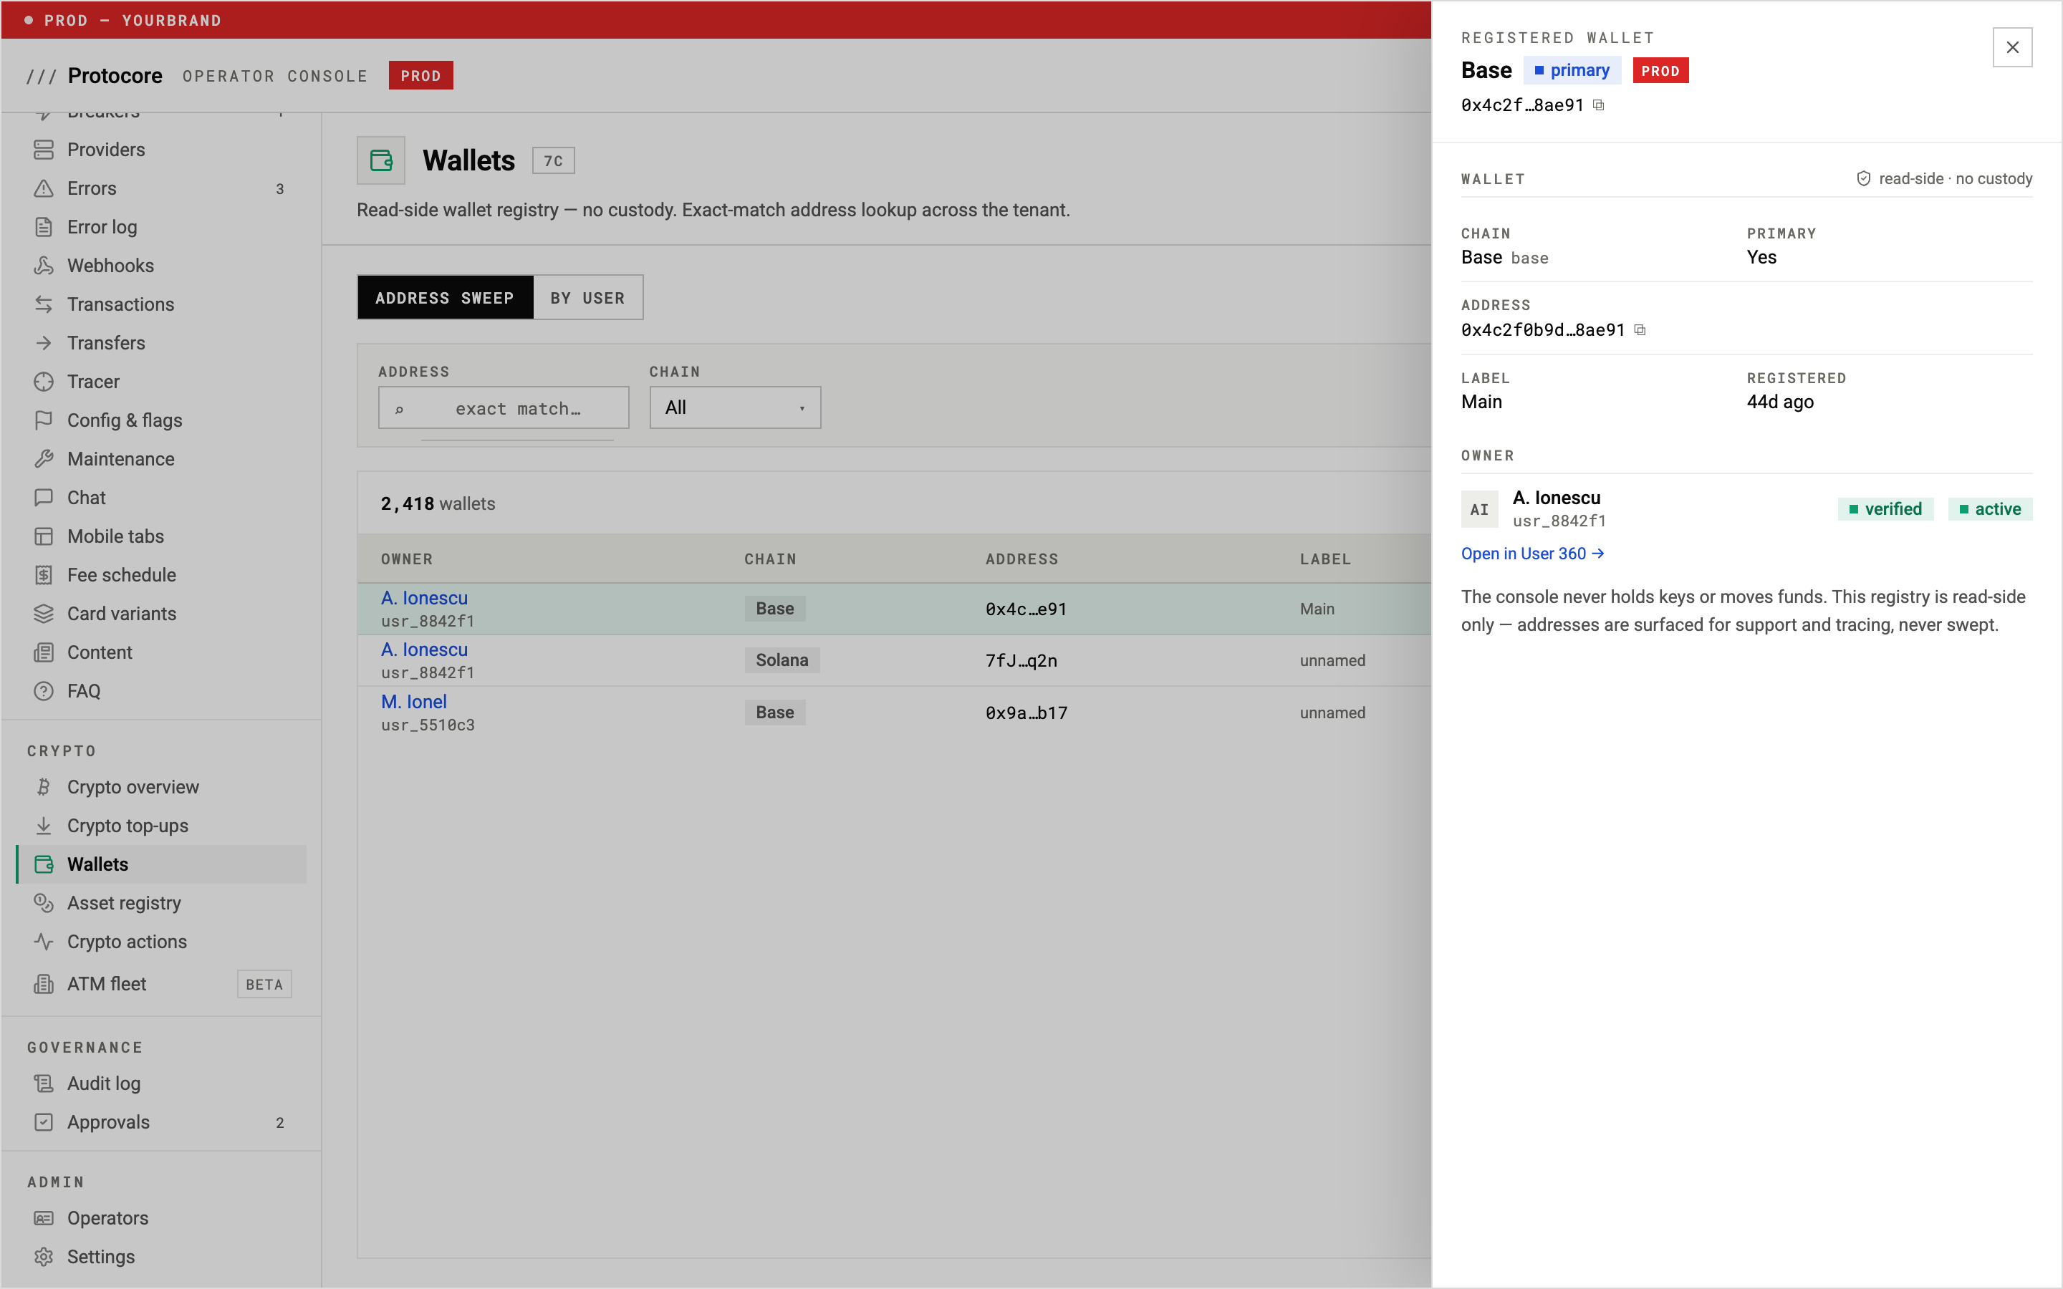
Task: Click the Mobile tabs layout icon
Action: tap(44, 536)
